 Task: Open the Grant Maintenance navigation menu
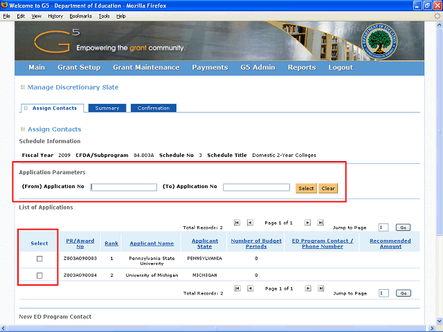pos(146,68)
